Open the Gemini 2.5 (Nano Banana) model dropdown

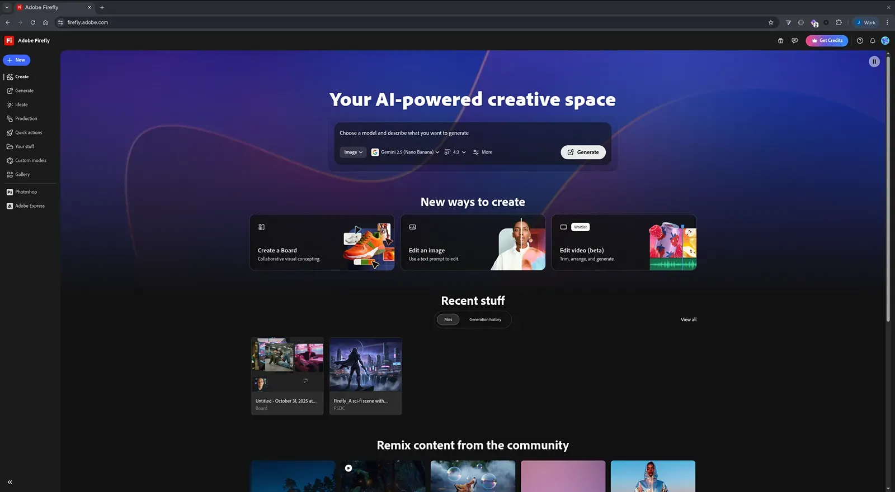click(406, 152)
